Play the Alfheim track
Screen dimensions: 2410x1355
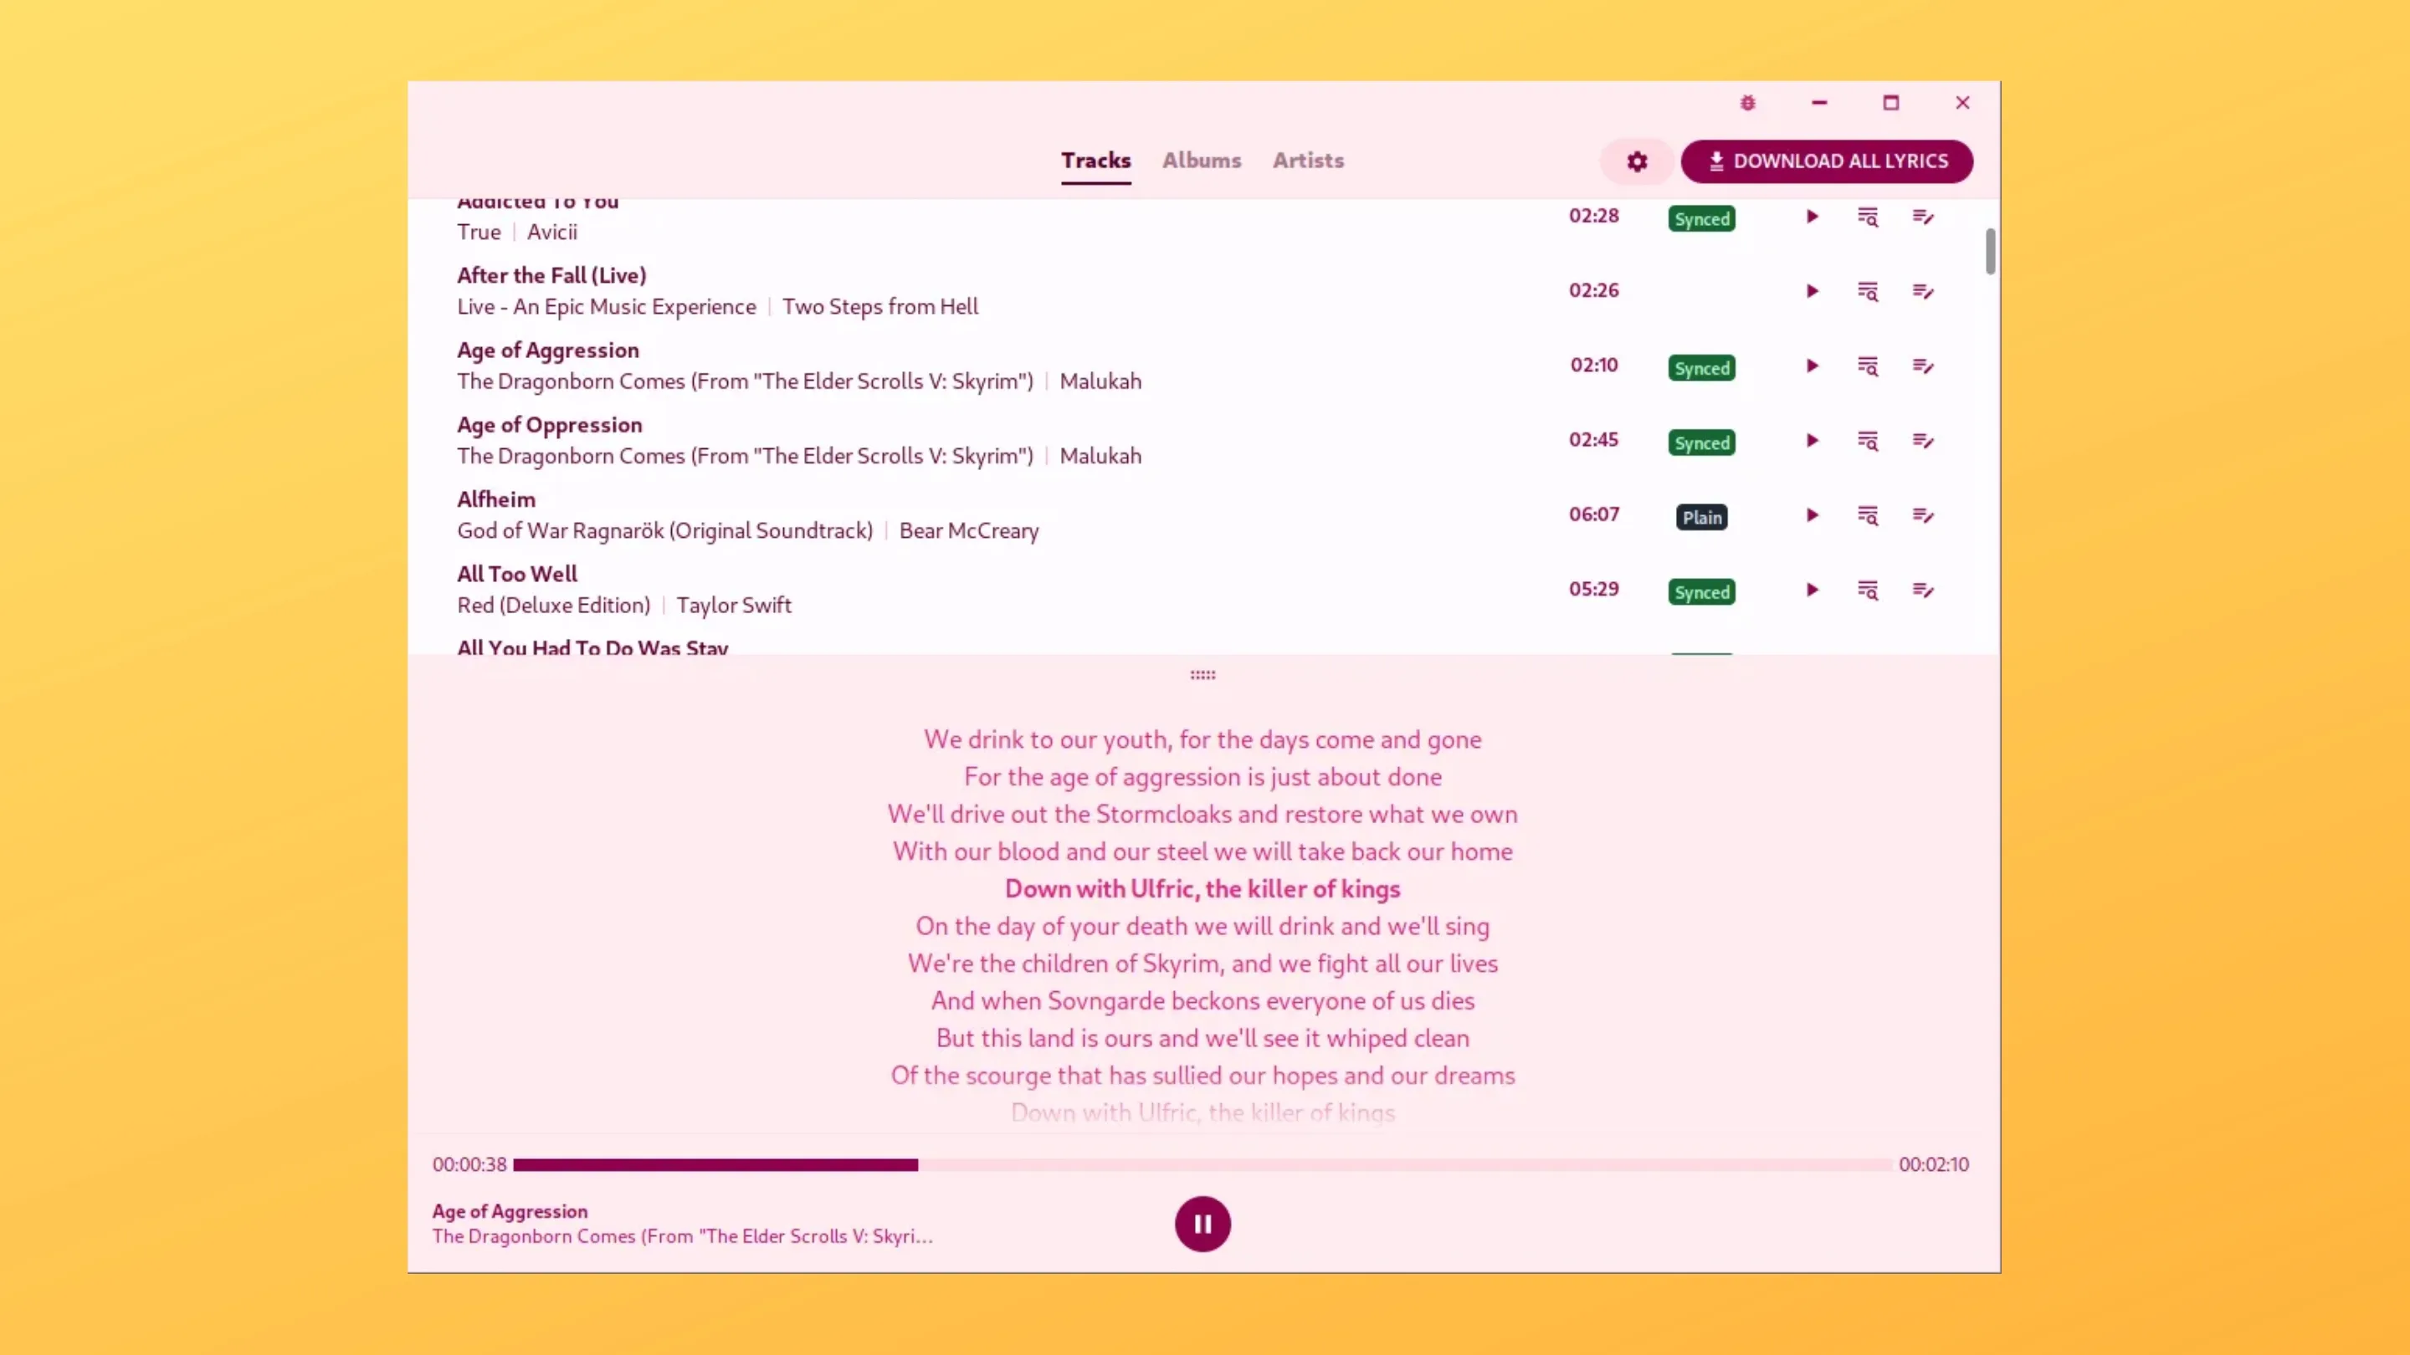1813,516
